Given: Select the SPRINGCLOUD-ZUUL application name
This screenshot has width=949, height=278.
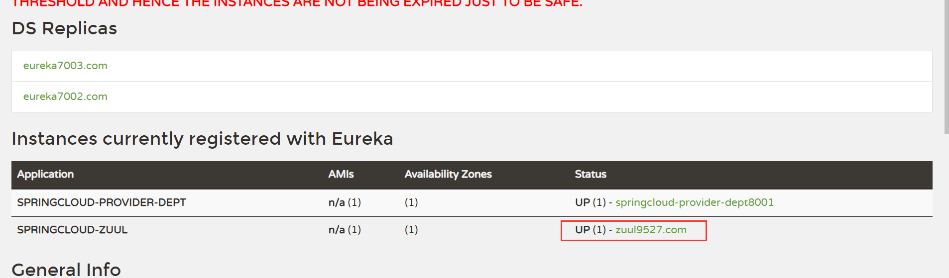Looking at the screenshot, I should click(x=72, y=230).
